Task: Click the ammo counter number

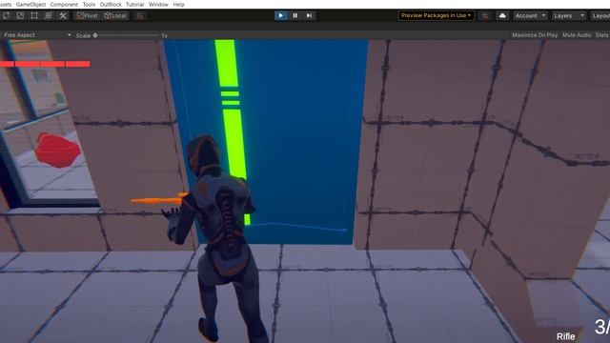Action: [x=601, y=327]
